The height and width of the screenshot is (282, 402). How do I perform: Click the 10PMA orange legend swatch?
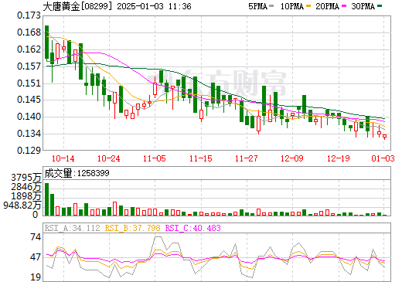tap(308, 5)
